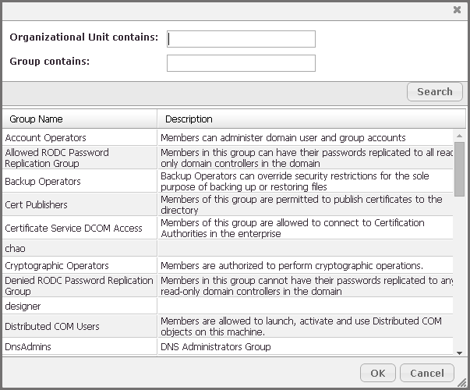Click the scrollbar up arrow
The width and height of the screenshot is (470, 390).
click(x=459, y=136)
